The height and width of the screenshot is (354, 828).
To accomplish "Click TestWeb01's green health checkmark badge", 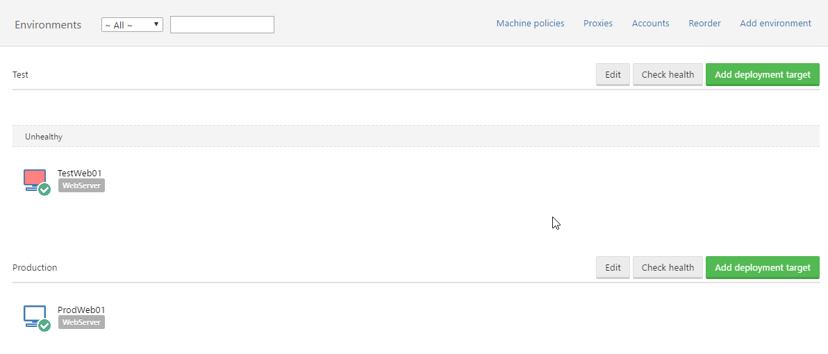I will point(44,189).
